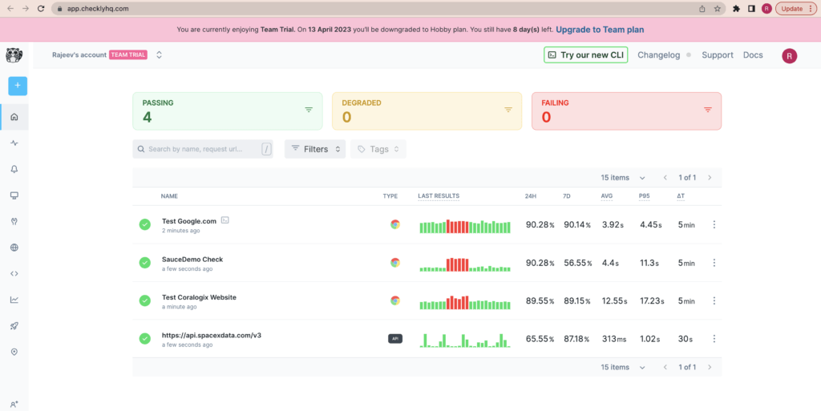Click terminal icon next to Test Google.com

click(x=224, y=220)
